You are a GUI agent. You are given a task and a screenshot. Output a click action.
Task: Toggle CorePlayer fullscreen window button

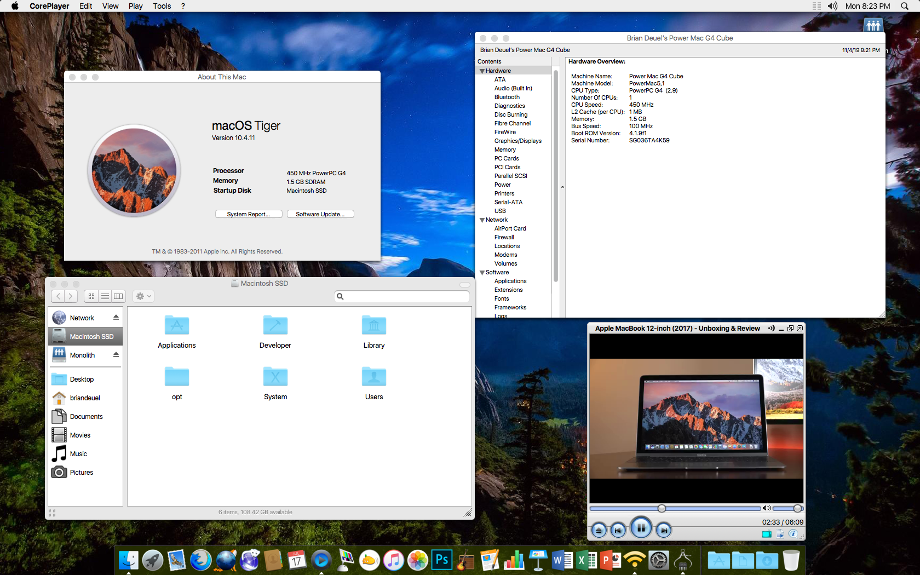pos(790,329)
